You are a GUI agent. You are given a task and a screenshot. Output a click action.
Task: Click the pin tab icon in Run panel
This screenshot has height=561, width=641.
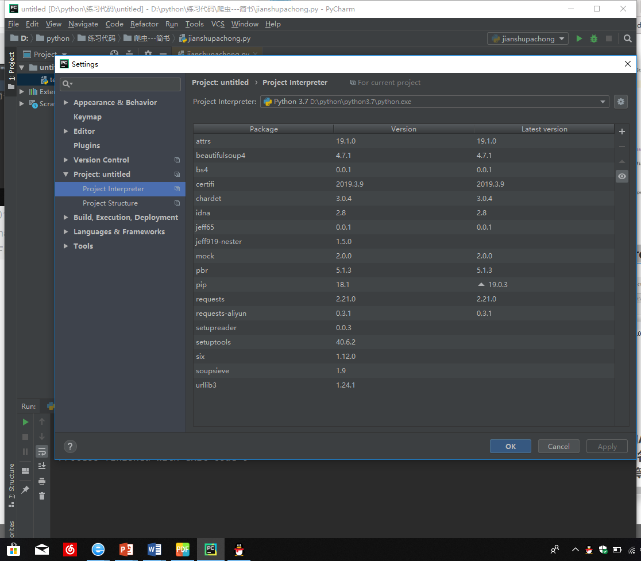point(25,489)
